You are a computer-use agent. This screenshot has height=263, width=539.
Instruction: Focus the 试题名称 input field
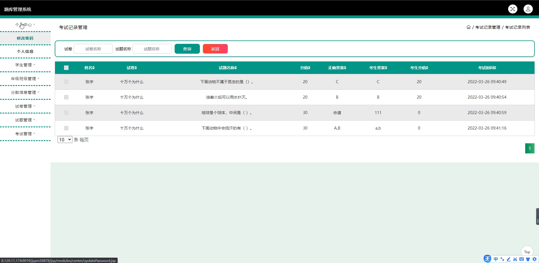tap(152, 49)
